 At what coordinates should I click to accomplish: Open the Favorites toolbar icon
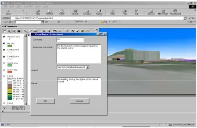(x=87, y=12)
